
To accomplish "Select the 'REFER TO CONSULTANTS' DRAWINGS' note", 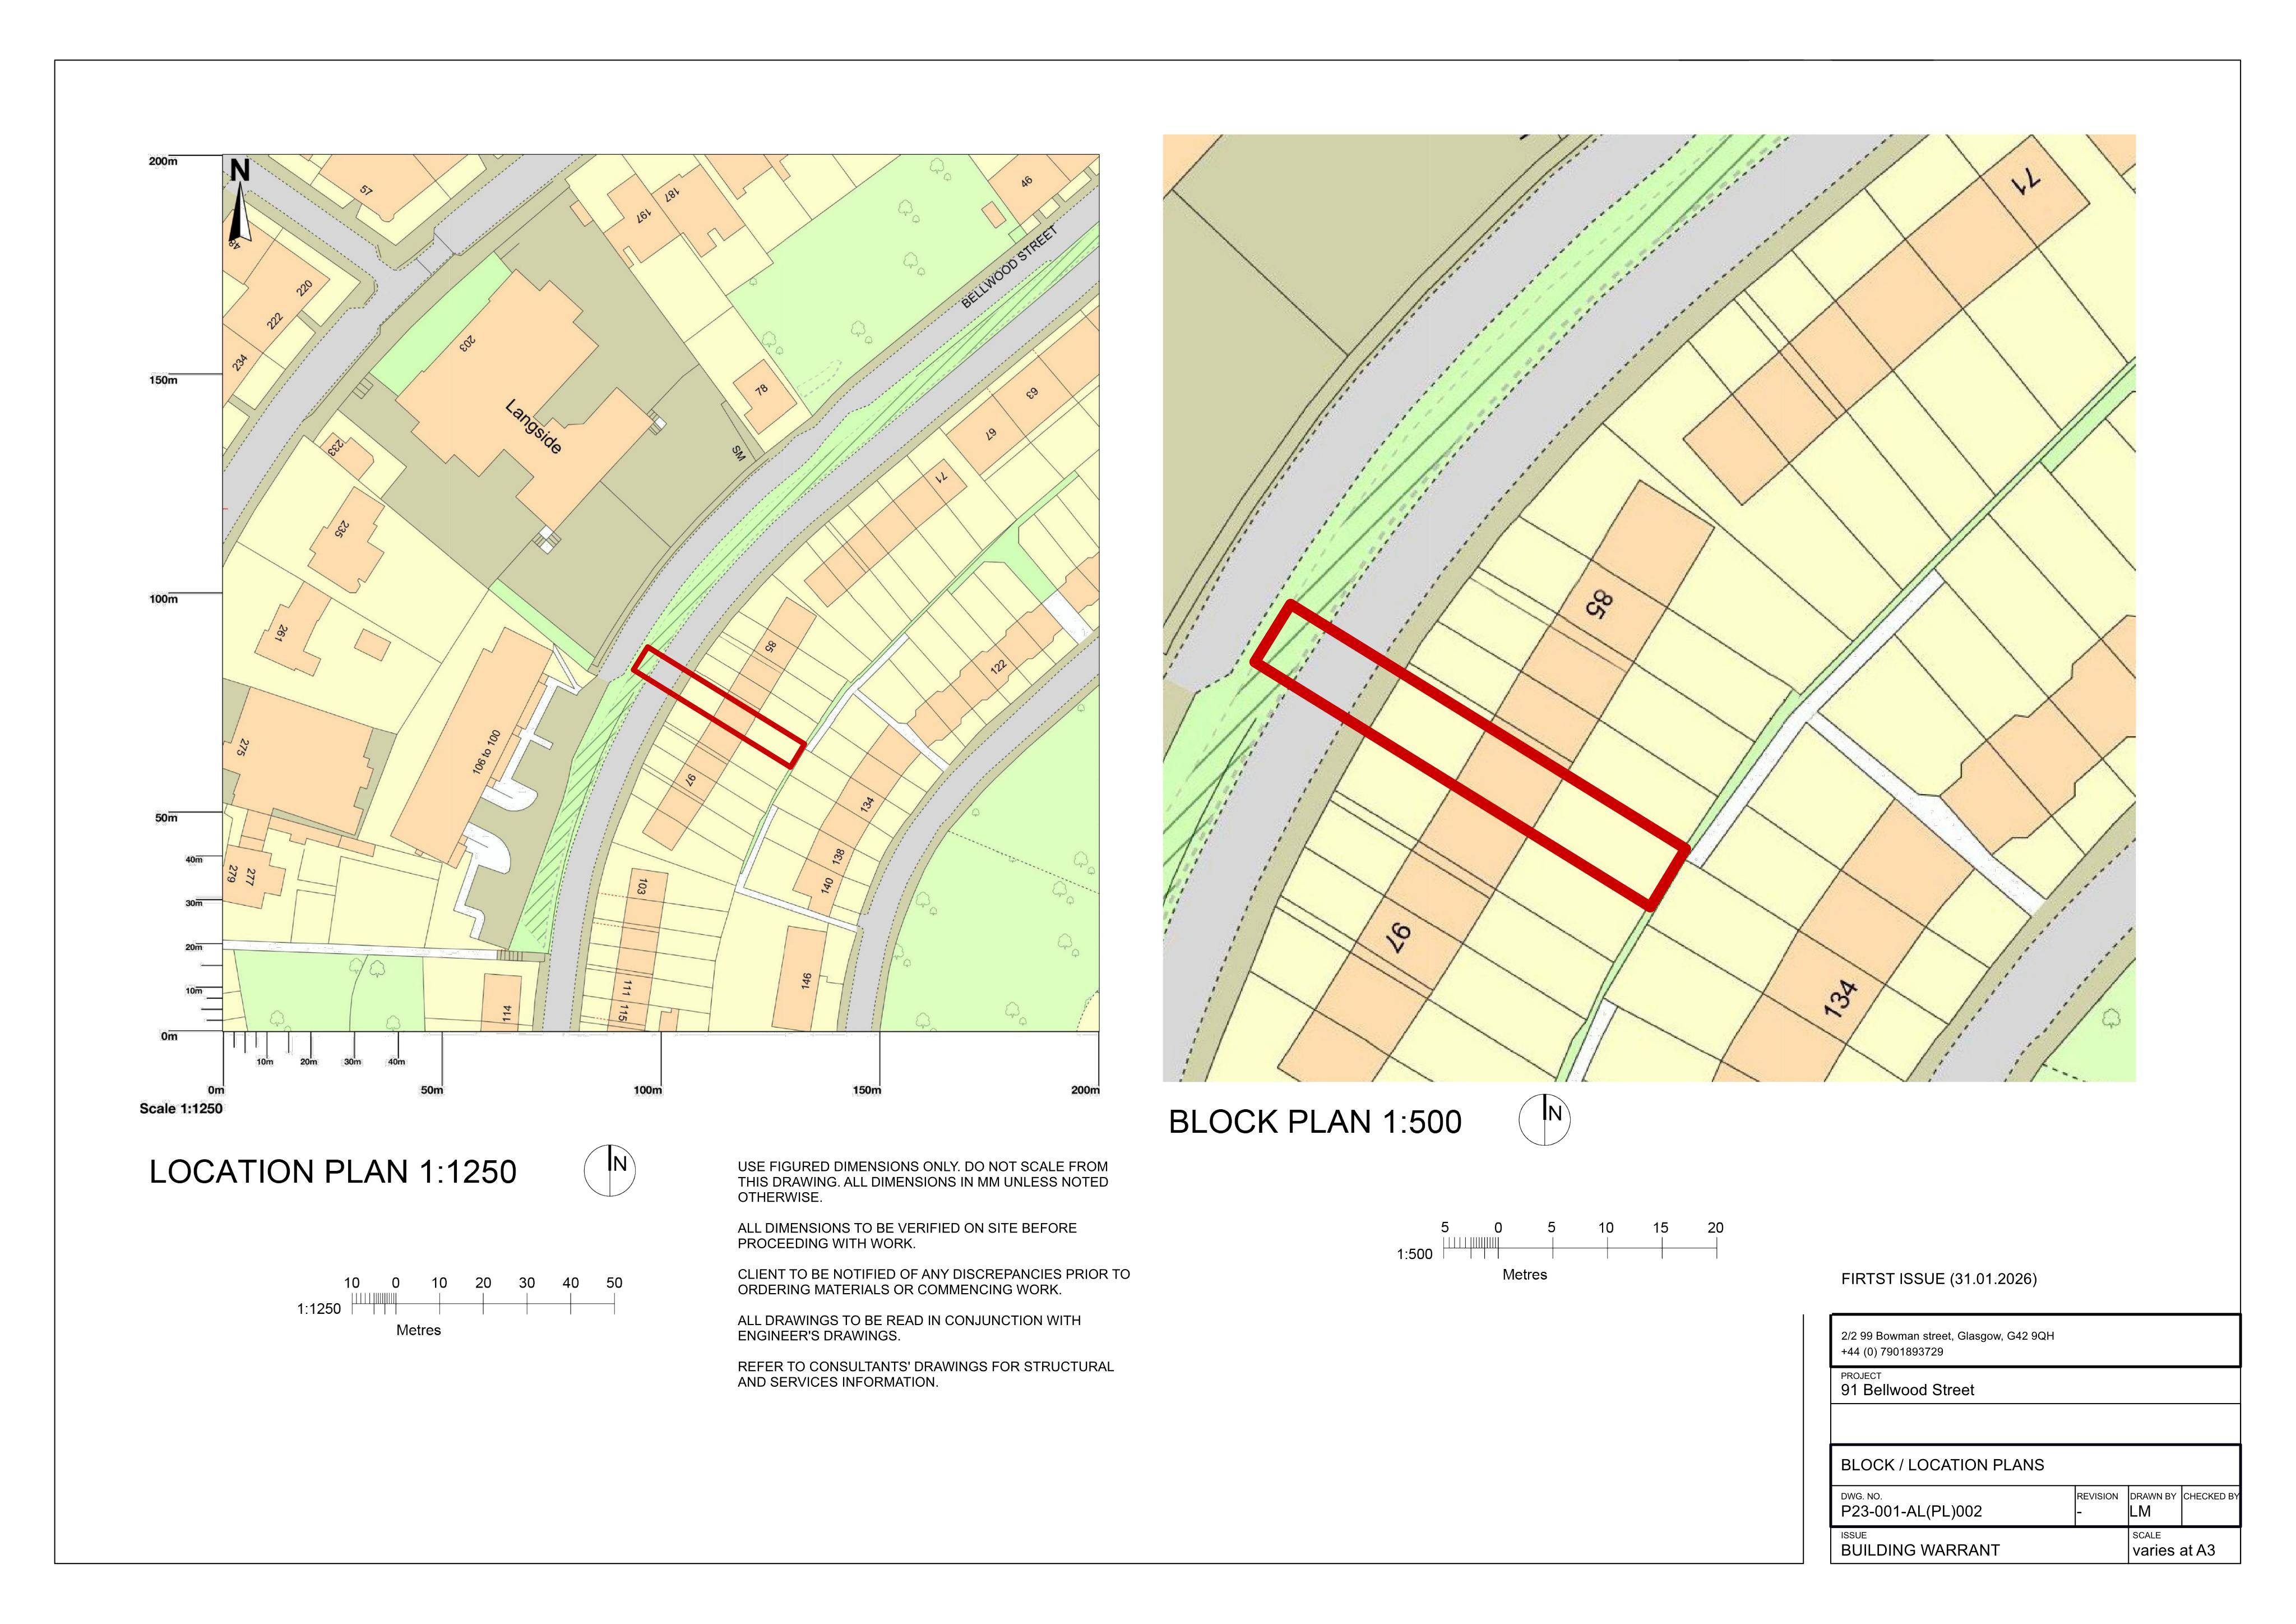I will pos(926,1374).
